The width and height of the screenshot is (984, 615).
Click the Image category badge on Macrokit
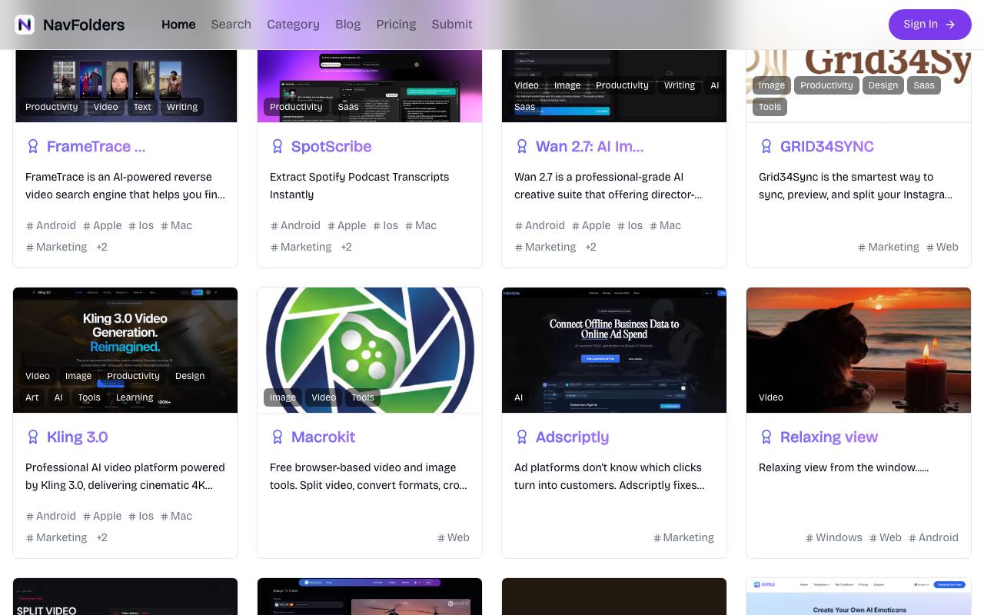click(x=283, y=397)
